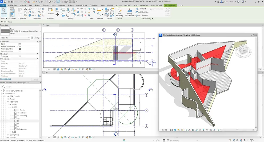Enable the Structural checkbox
This screenshot has width=264, height=142.
[20, 56]
